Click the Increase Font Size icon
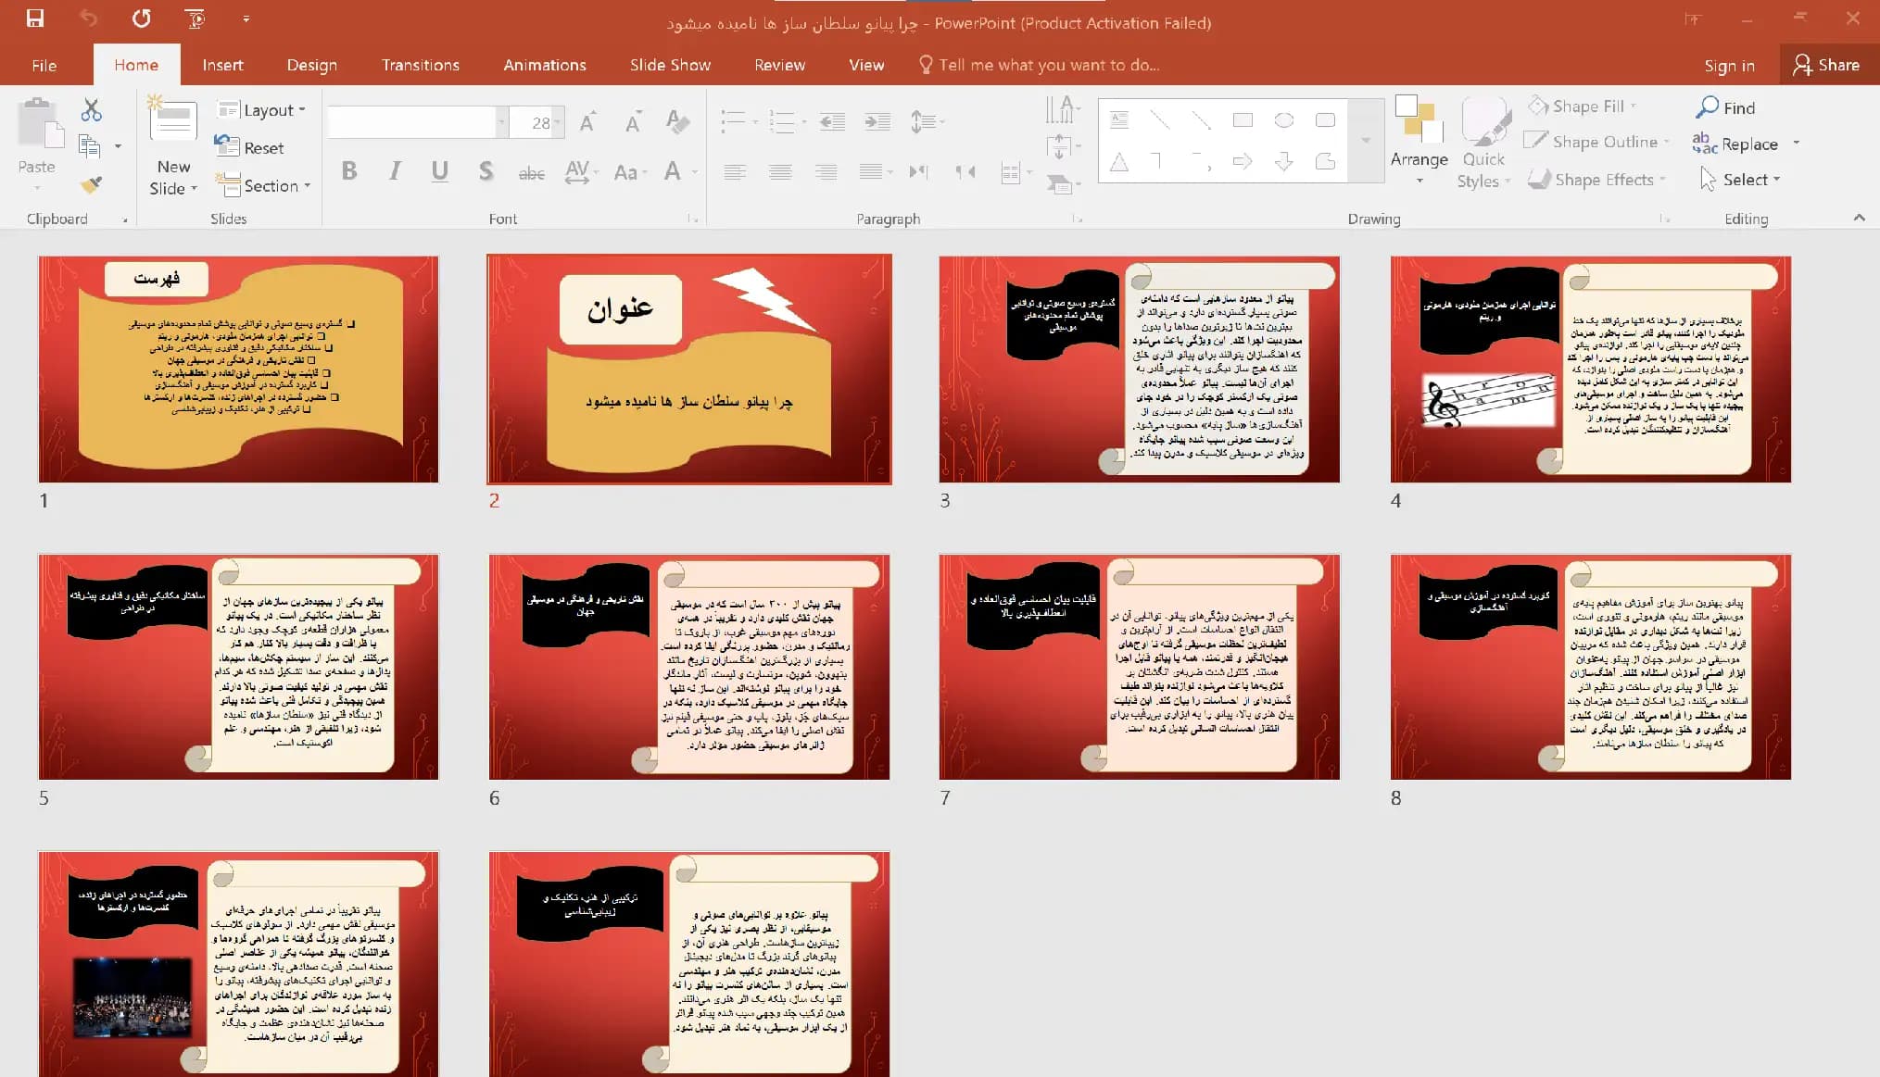 coord(587,122)
